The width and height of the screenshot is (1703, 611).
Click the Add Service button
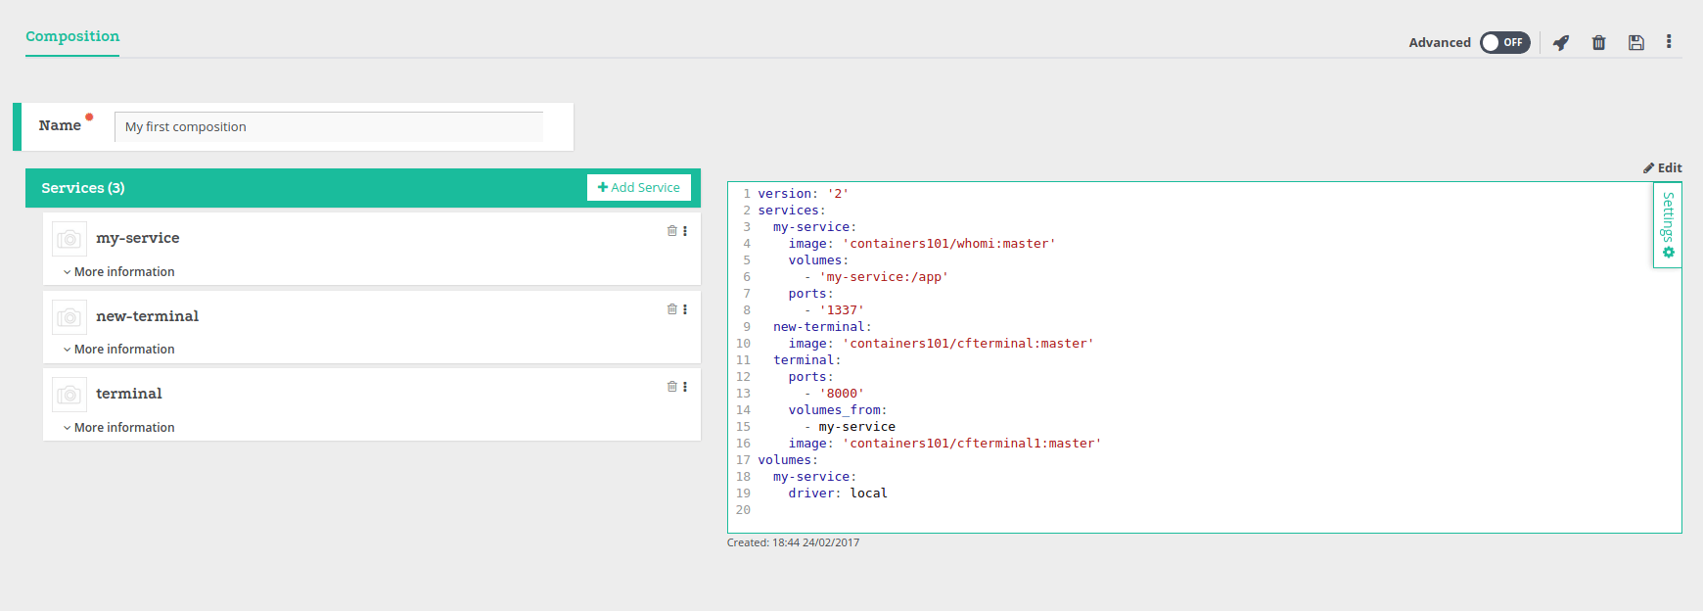click(x=639, y=187)
